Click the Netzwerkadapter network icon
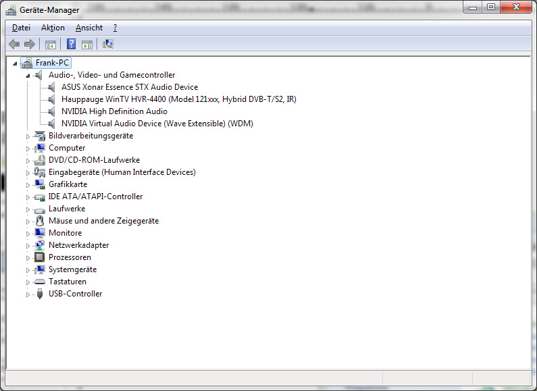Screen dimensions: 537x391 tap(40, 245)
